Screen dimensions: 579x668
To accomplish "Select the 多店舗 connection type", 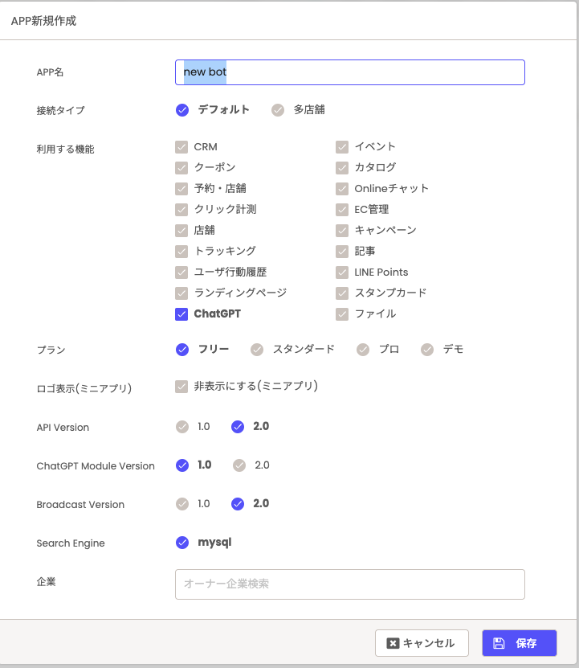I will pyautogui.click(x=278, y=110).
